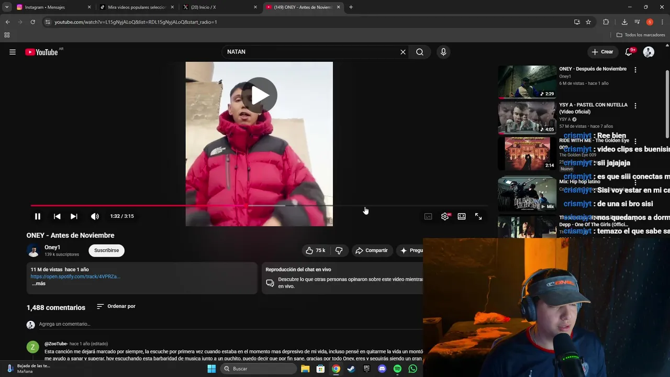Open options for Después de Noviembre video

coord(635,70)
